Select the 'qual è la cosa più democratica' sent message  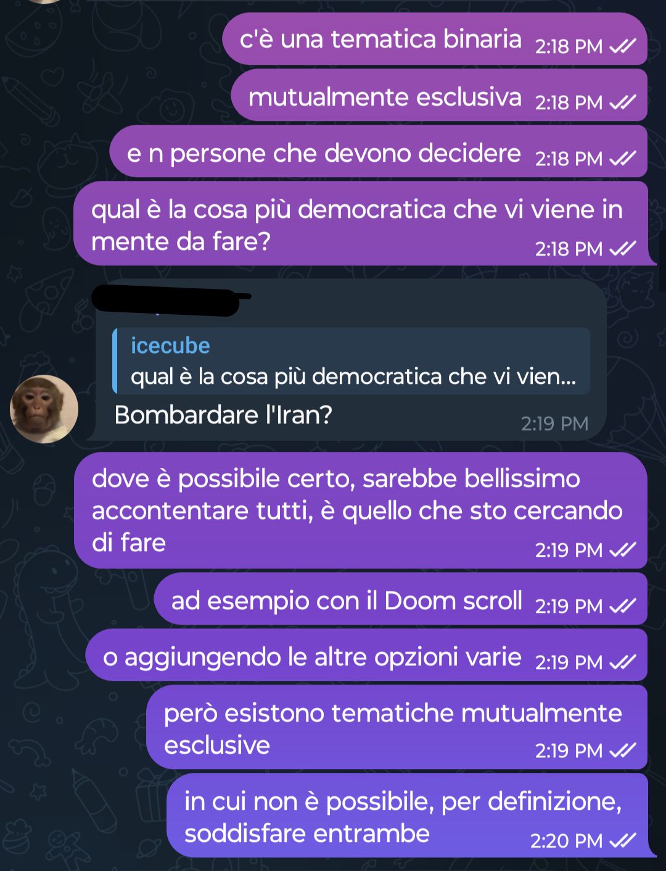tap(363, 223)
